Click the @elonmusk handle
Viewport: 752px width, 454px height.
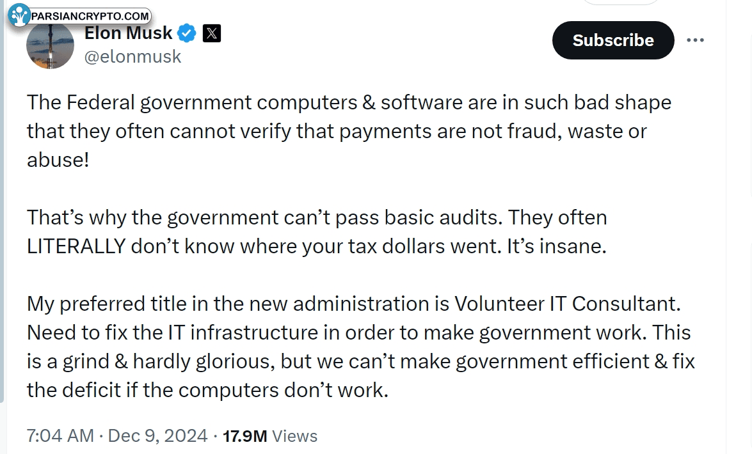133,56
